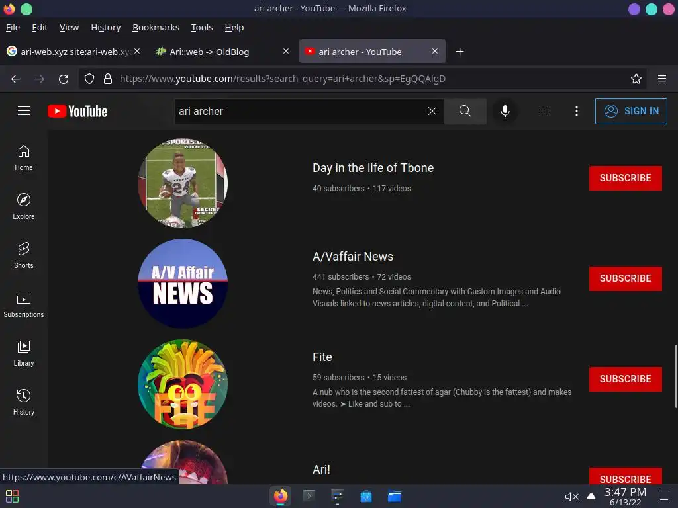Screen dimensions: 678x508
Task: Go forward using the browser forward arrow
Action: (x=40, y=79)
